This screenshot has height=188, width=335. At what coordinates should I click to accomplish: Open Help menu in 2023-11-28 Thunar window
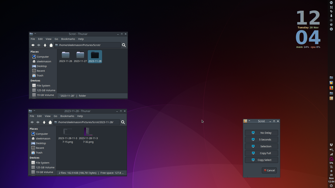80,116
